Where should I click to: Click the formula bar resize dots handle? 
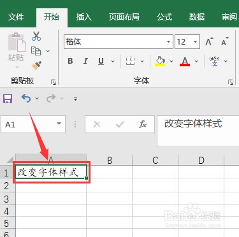coord(75,124)
